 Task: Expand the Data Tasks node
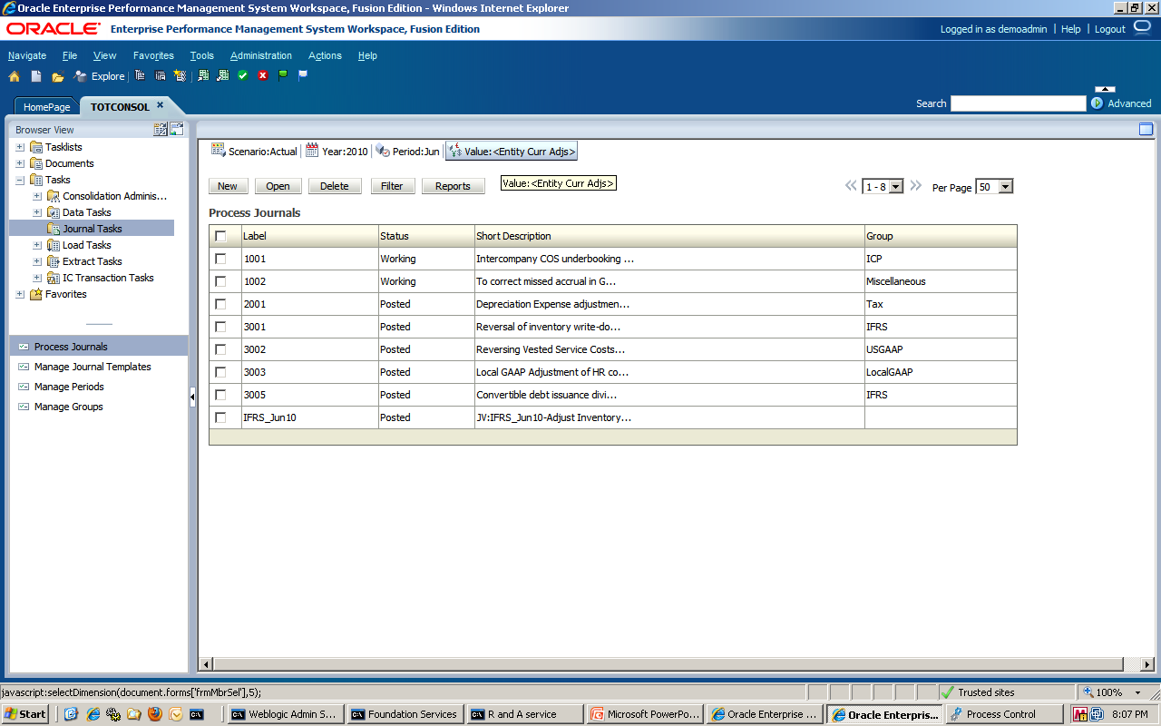(37, 212)
